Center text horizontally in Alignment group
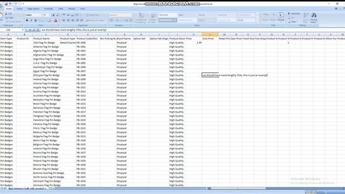The height and width of the screenshot is (194, 345). [68, 20]
